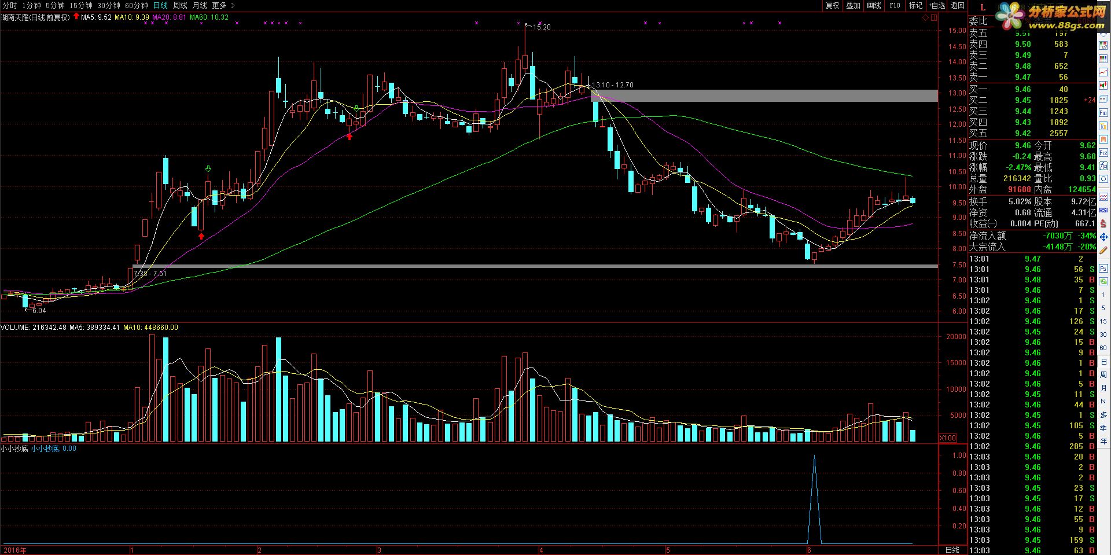Open the VOLUME indicator label selector
This screenshot has width=1111, height=555.
(15, 328)
